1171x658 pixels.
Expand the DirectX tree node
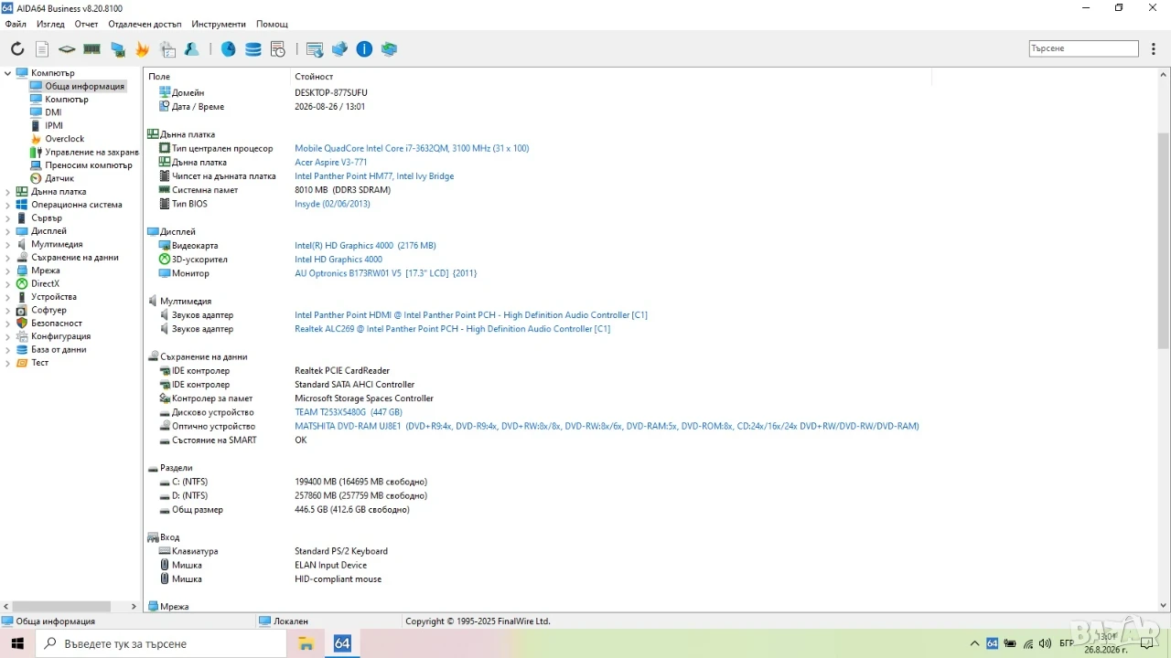8,283
